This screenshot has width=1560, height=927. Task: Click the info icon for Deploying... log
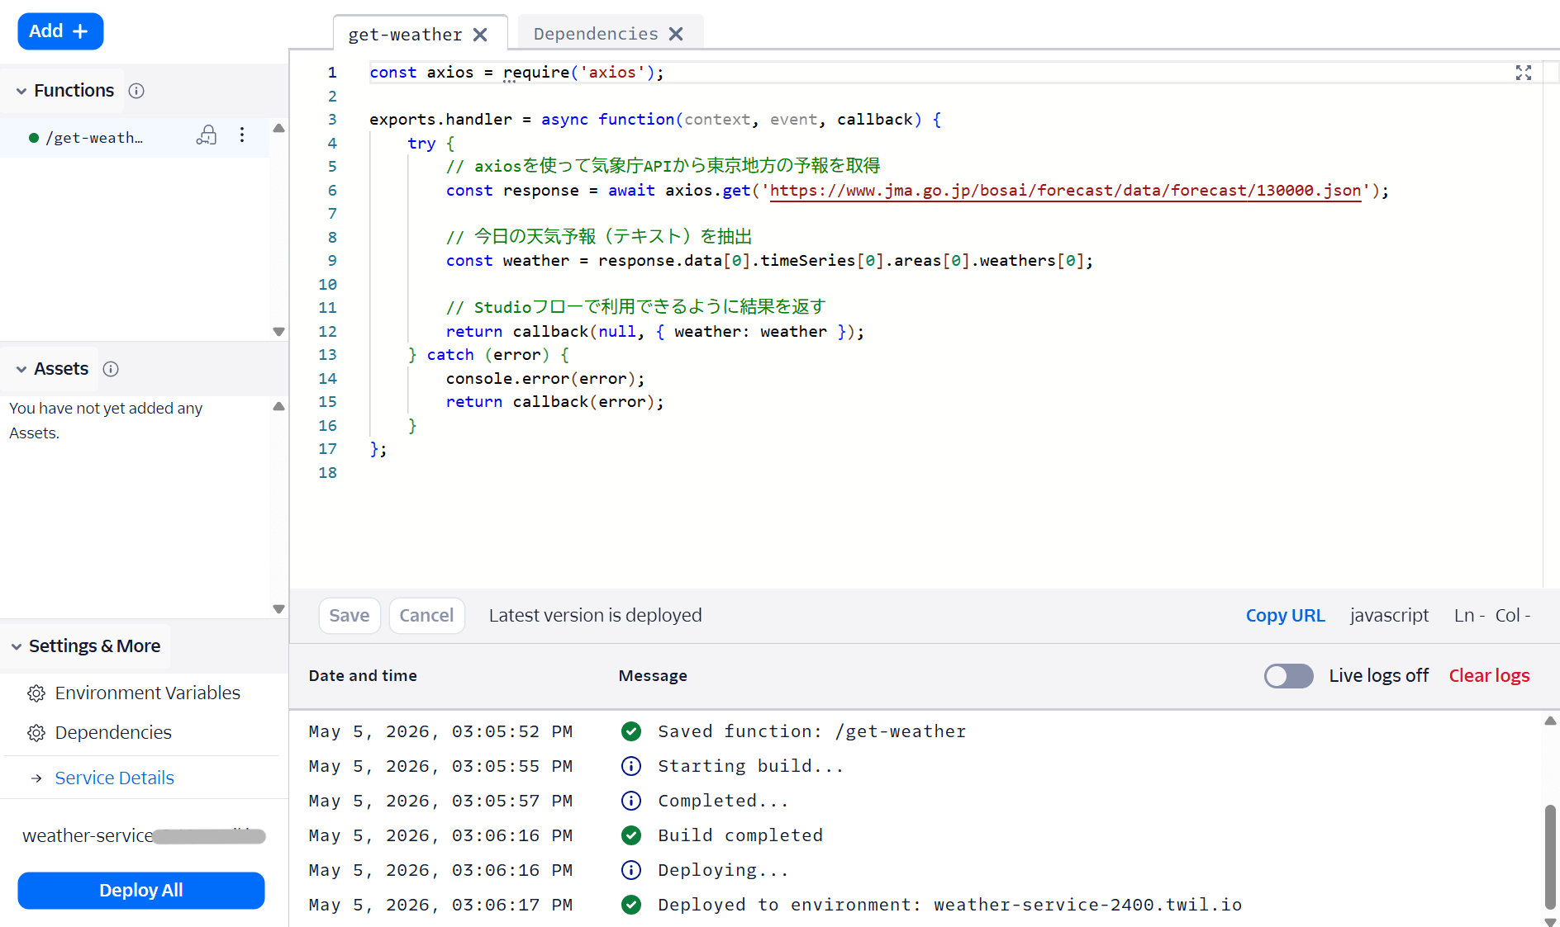pos(631,870)
